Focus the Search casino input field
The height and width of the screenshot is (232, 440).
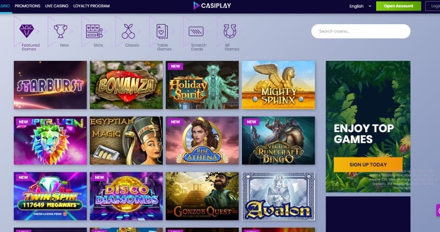(361, 31)
